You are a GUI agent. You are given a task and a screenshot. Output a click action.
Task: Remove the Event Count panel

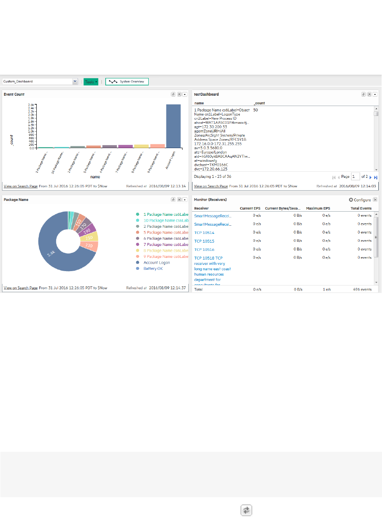click(x=179, y=94)
